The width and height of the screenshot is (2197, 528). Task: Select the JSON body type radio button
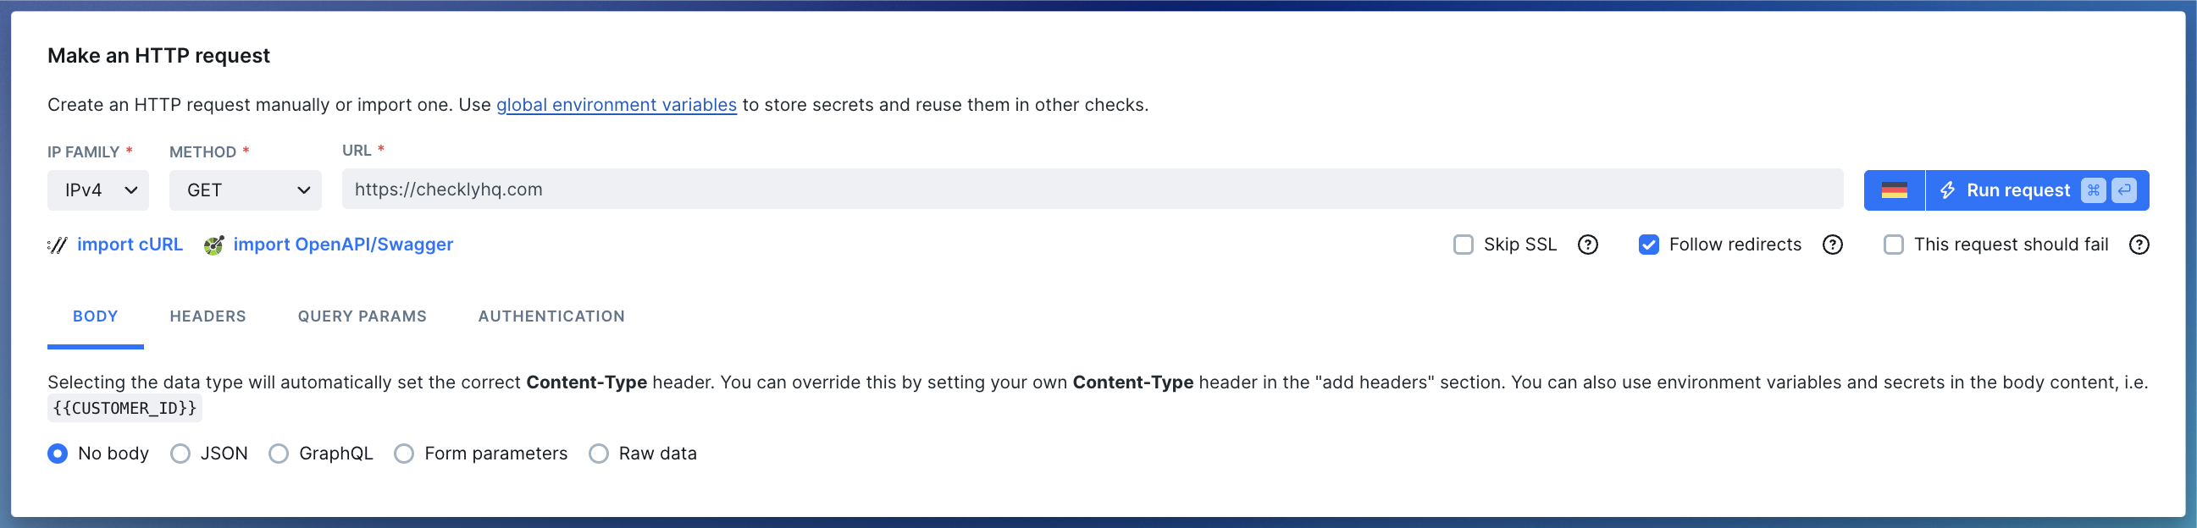pos(180,453)
